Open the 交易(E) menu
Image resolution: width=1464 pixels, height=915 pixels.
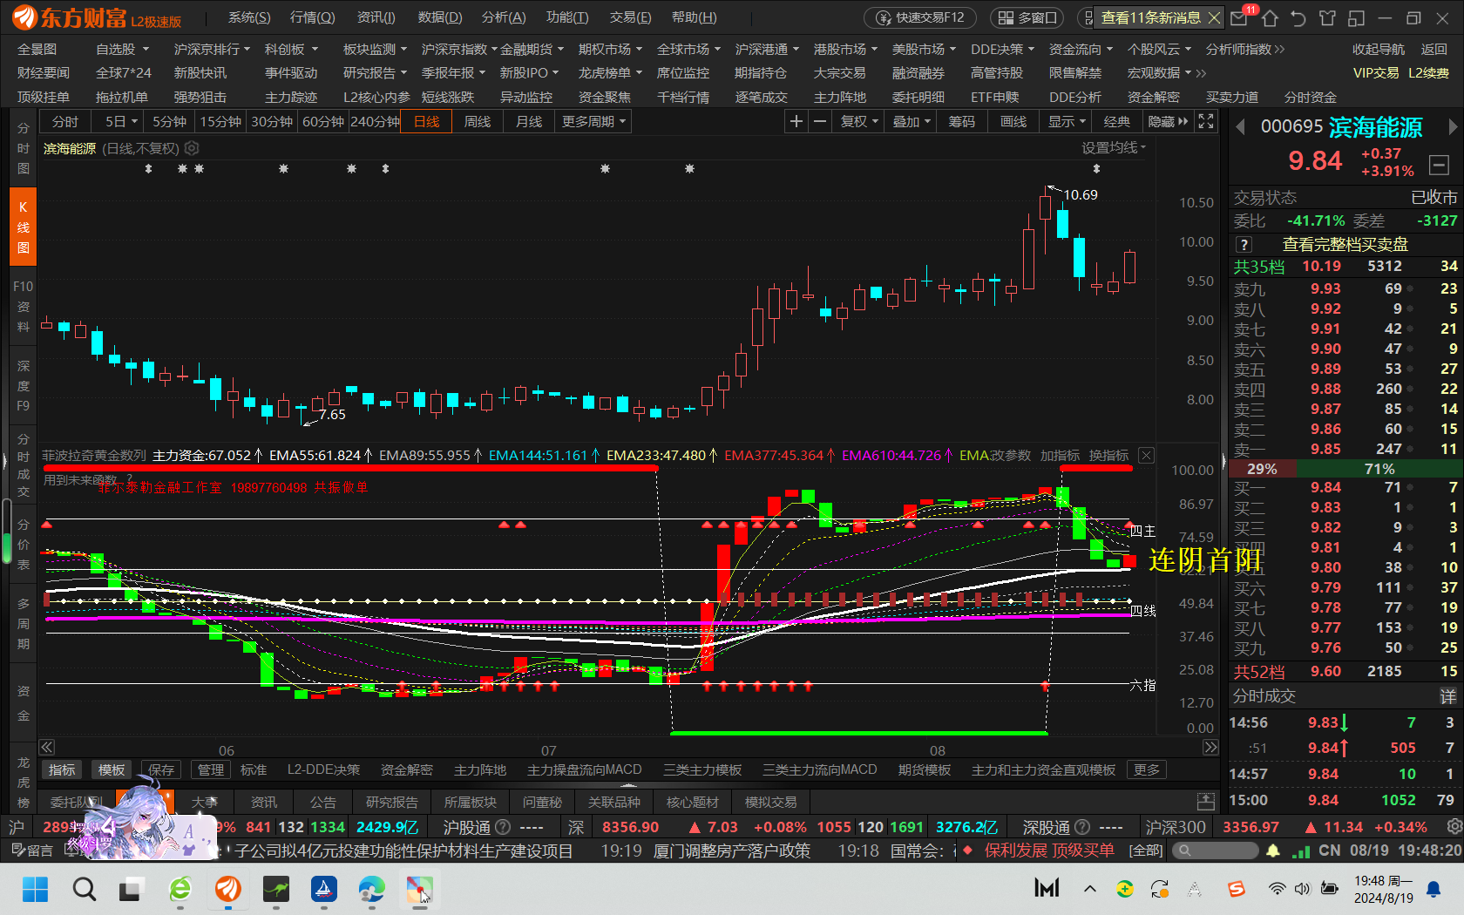(630, 17)
